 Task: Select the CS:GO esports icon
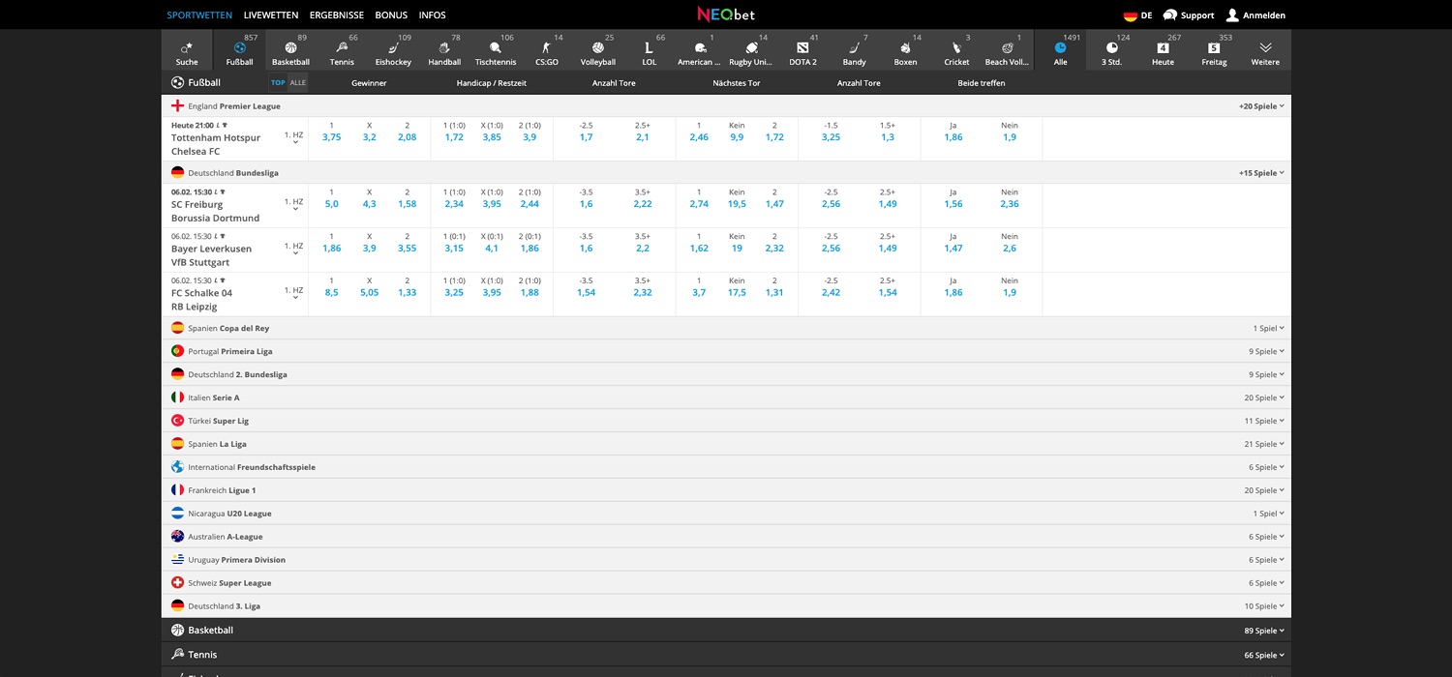(x=547, y=50)
